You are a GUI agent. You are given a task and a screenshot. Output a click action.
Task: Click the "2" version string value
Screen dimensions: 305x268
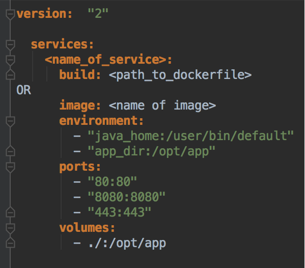point(98,13)
